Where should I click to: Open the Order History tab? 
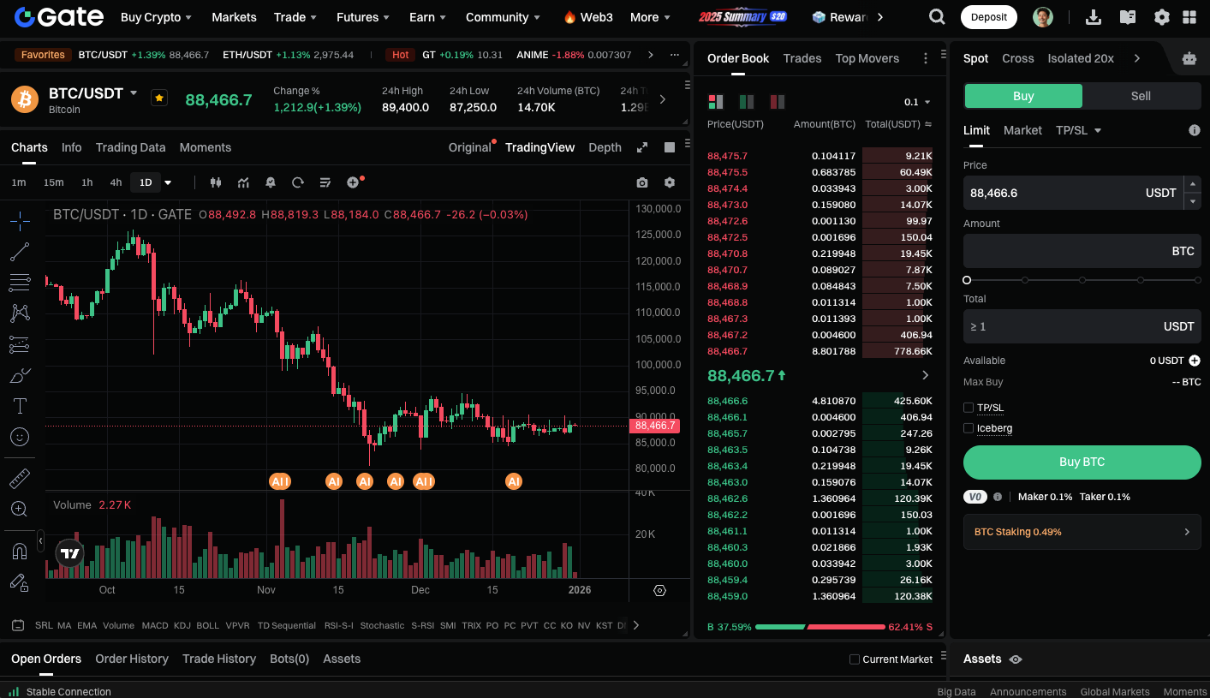[132, 659]
